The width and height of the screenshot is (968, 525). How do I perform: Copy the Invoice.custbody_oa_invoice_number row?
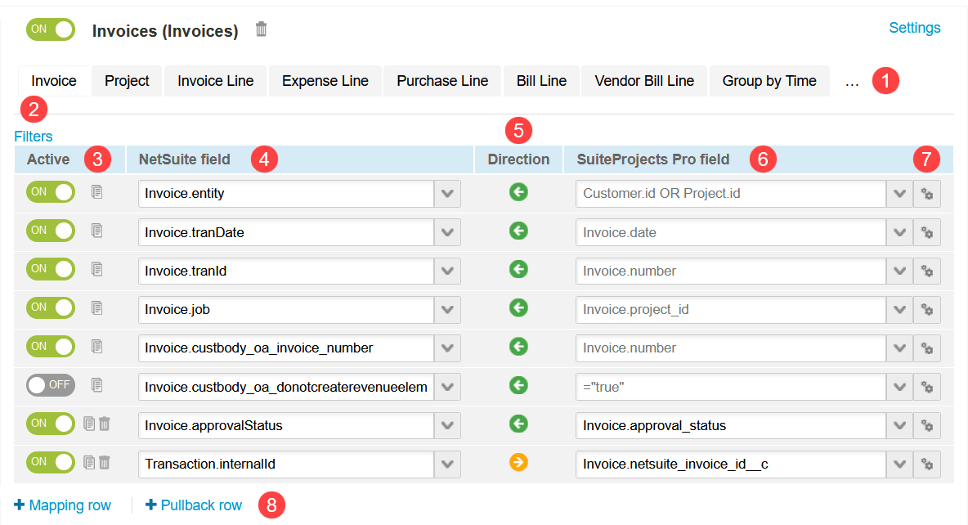(x=97, y=347)
